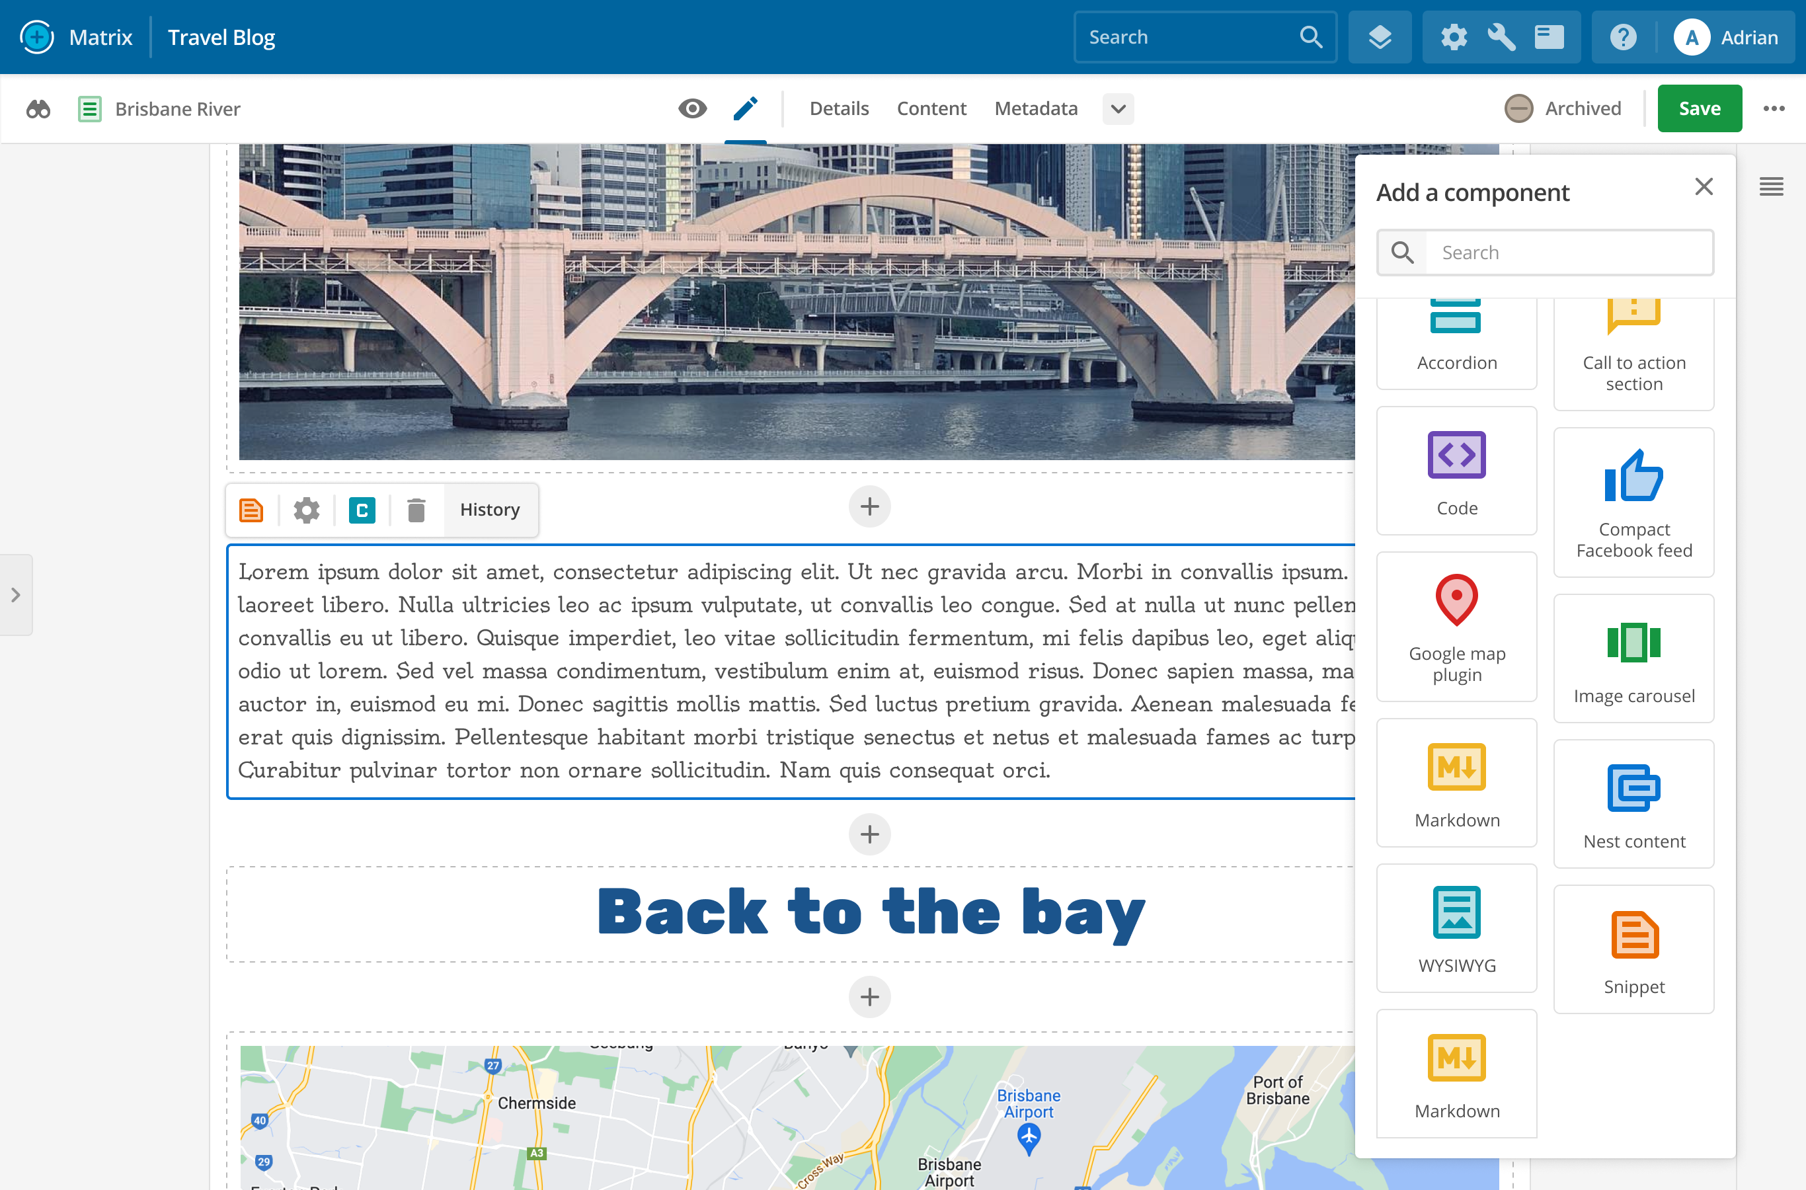Click the search icon in component panel
Viewport: 1806px width, 1190px height.
(1402, 253)
